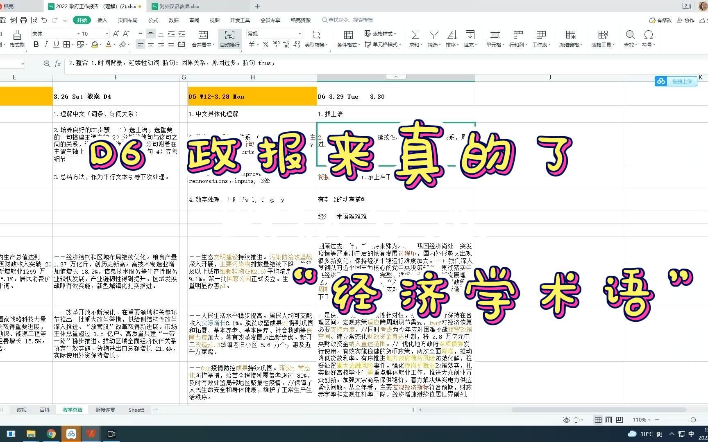Click the 填充 fill icon
Viewport: 708px width, 442px height.
pyautogui.click(x=470, y=35)
